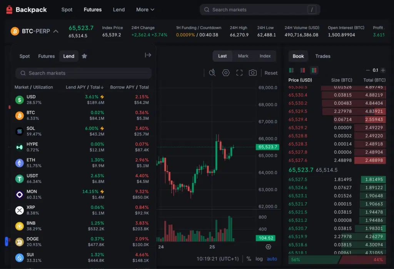Show only bids in order book
Screen dimensions: 394x269
[x=291, y=70]
